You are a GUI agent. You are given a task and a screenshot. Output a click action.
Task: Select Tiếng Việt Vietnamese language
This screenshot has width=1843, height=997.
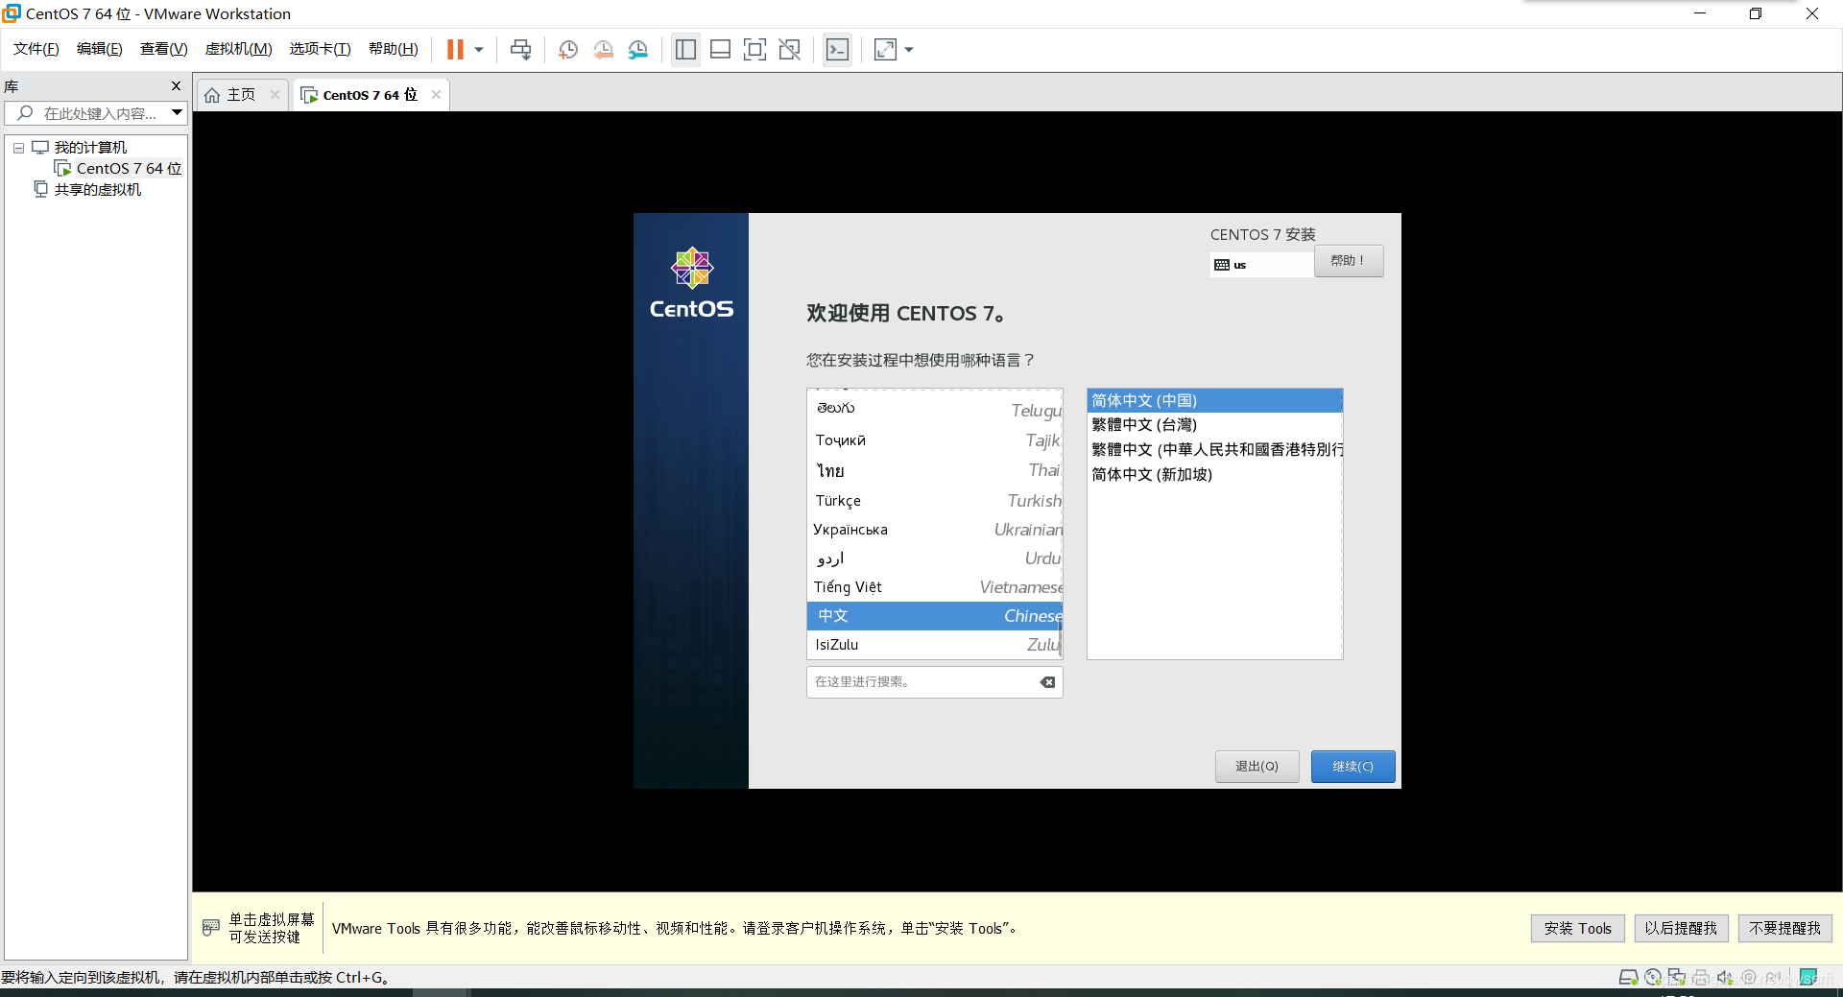[935, 587]
